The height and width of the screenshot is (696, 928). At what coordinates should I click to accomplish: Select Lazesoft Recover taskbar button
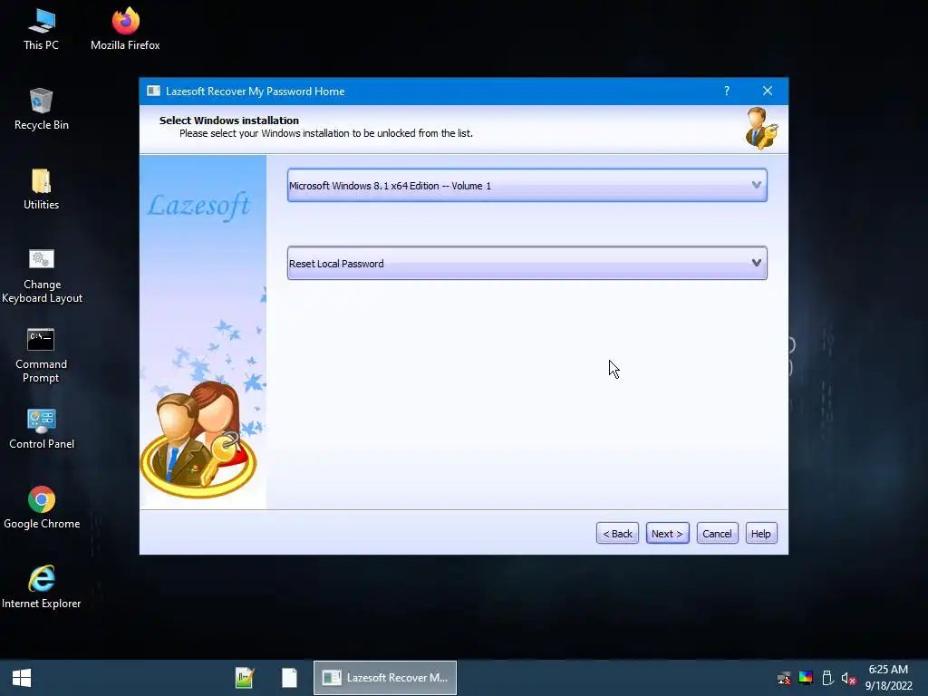click(x=384, y=678)
